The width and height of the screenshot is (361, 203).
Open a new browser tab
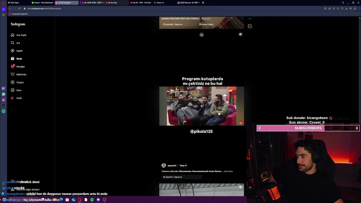203,3
